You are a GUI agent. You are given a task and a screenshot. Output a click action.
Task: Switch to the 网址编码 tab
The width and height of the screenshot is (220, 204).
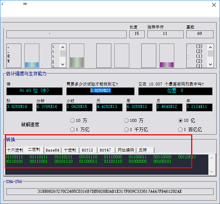[x=126, y=150]
